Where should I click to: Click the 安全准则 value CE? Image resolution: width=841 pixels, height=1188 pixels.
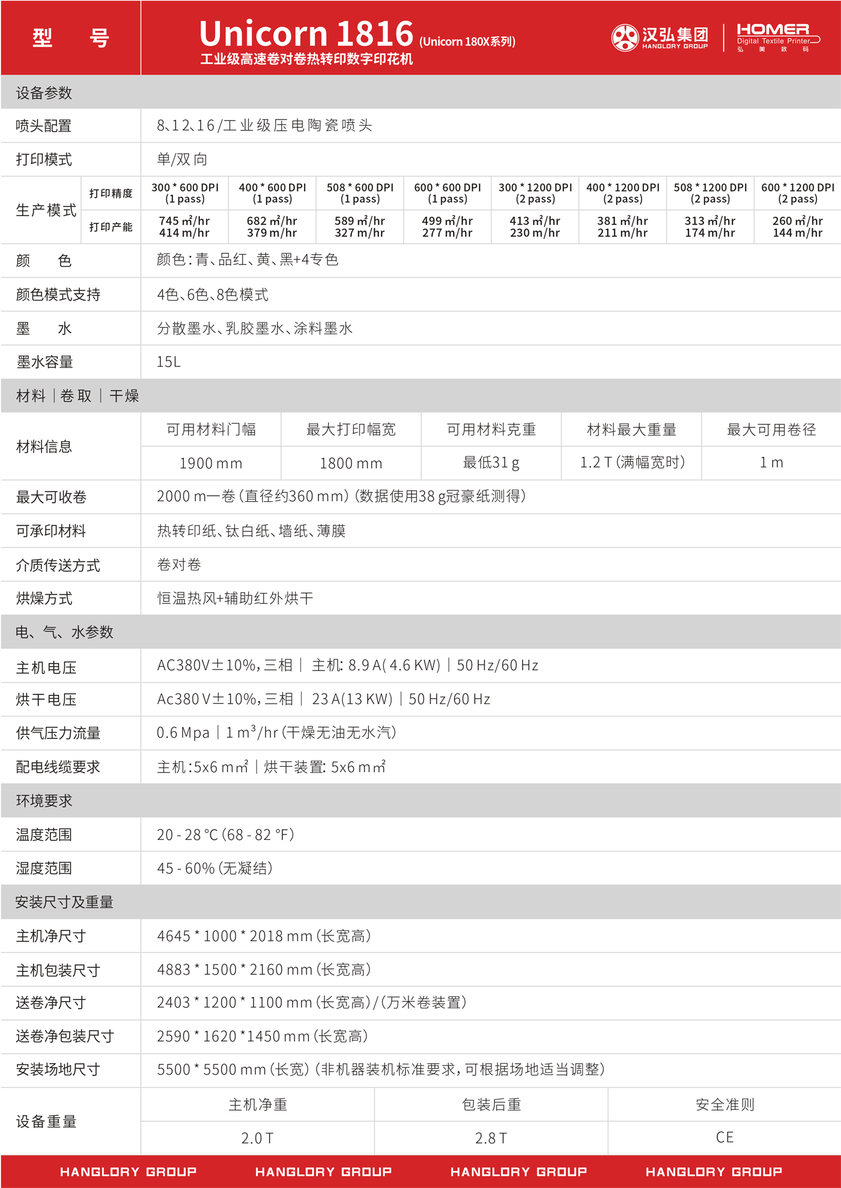click(x=725, y=1138)
